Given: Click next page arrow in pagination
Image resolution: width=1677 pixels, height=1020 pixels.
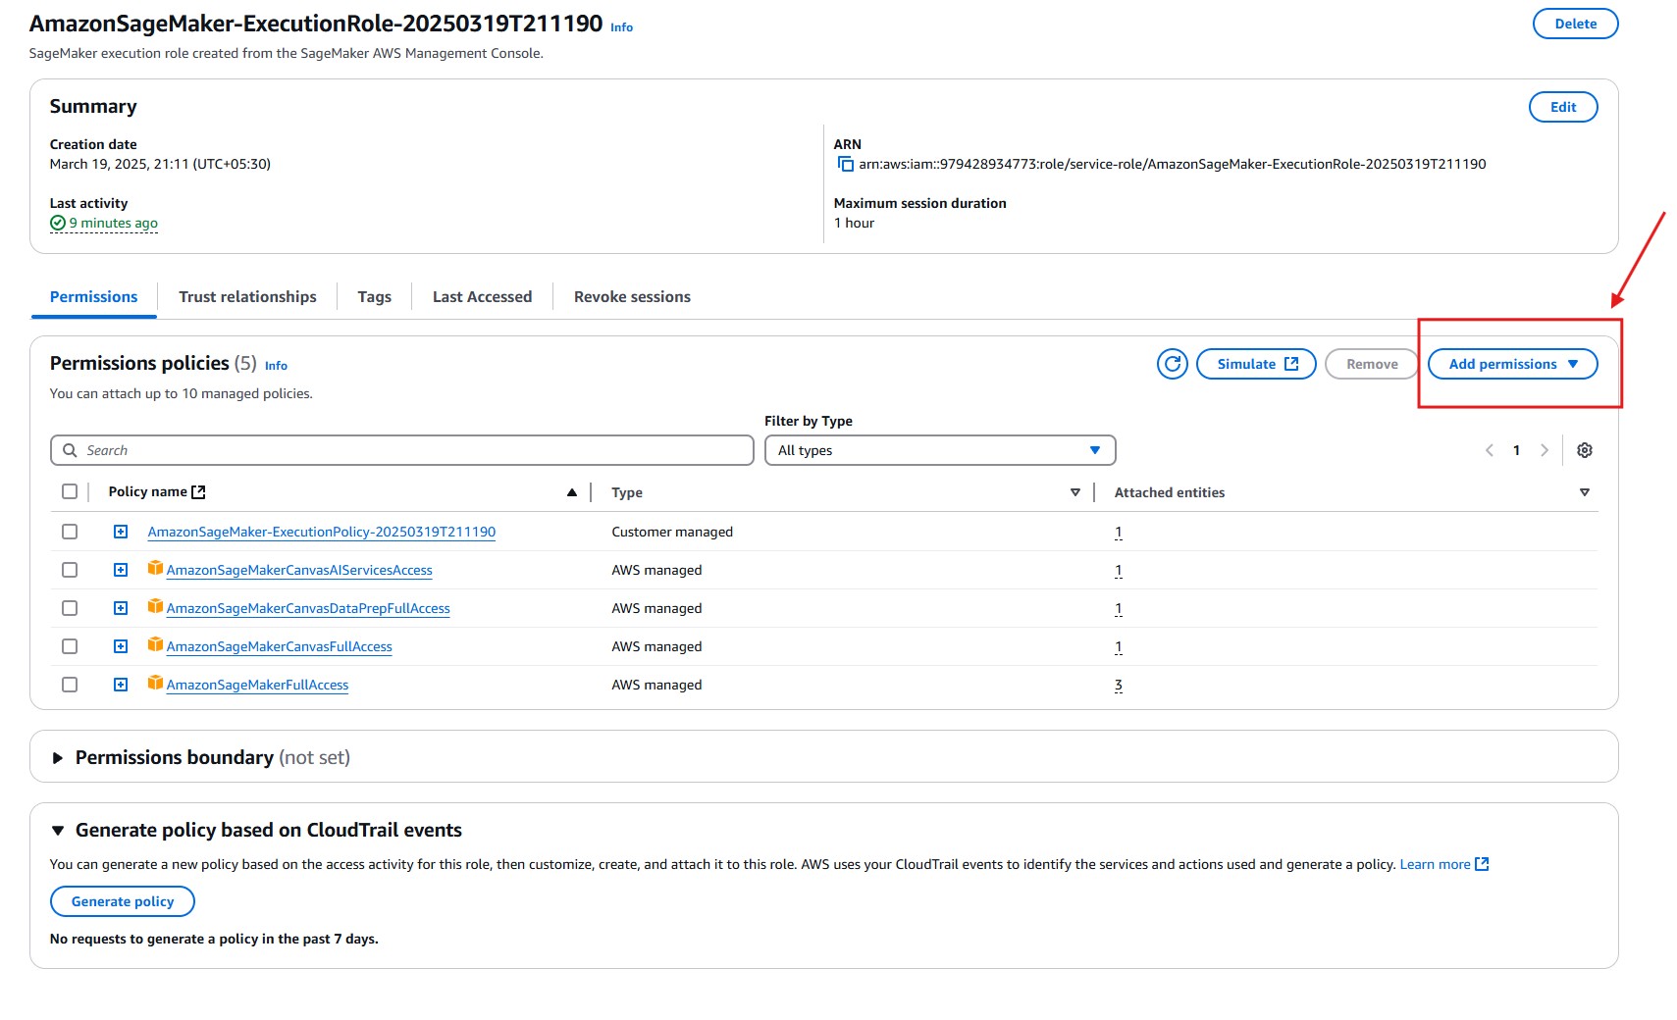Looking at the screenshot, I should pos(1544,450).
